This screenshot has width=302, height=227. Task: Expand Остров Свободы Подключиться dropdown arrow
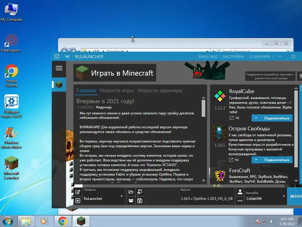pos(256,160)
